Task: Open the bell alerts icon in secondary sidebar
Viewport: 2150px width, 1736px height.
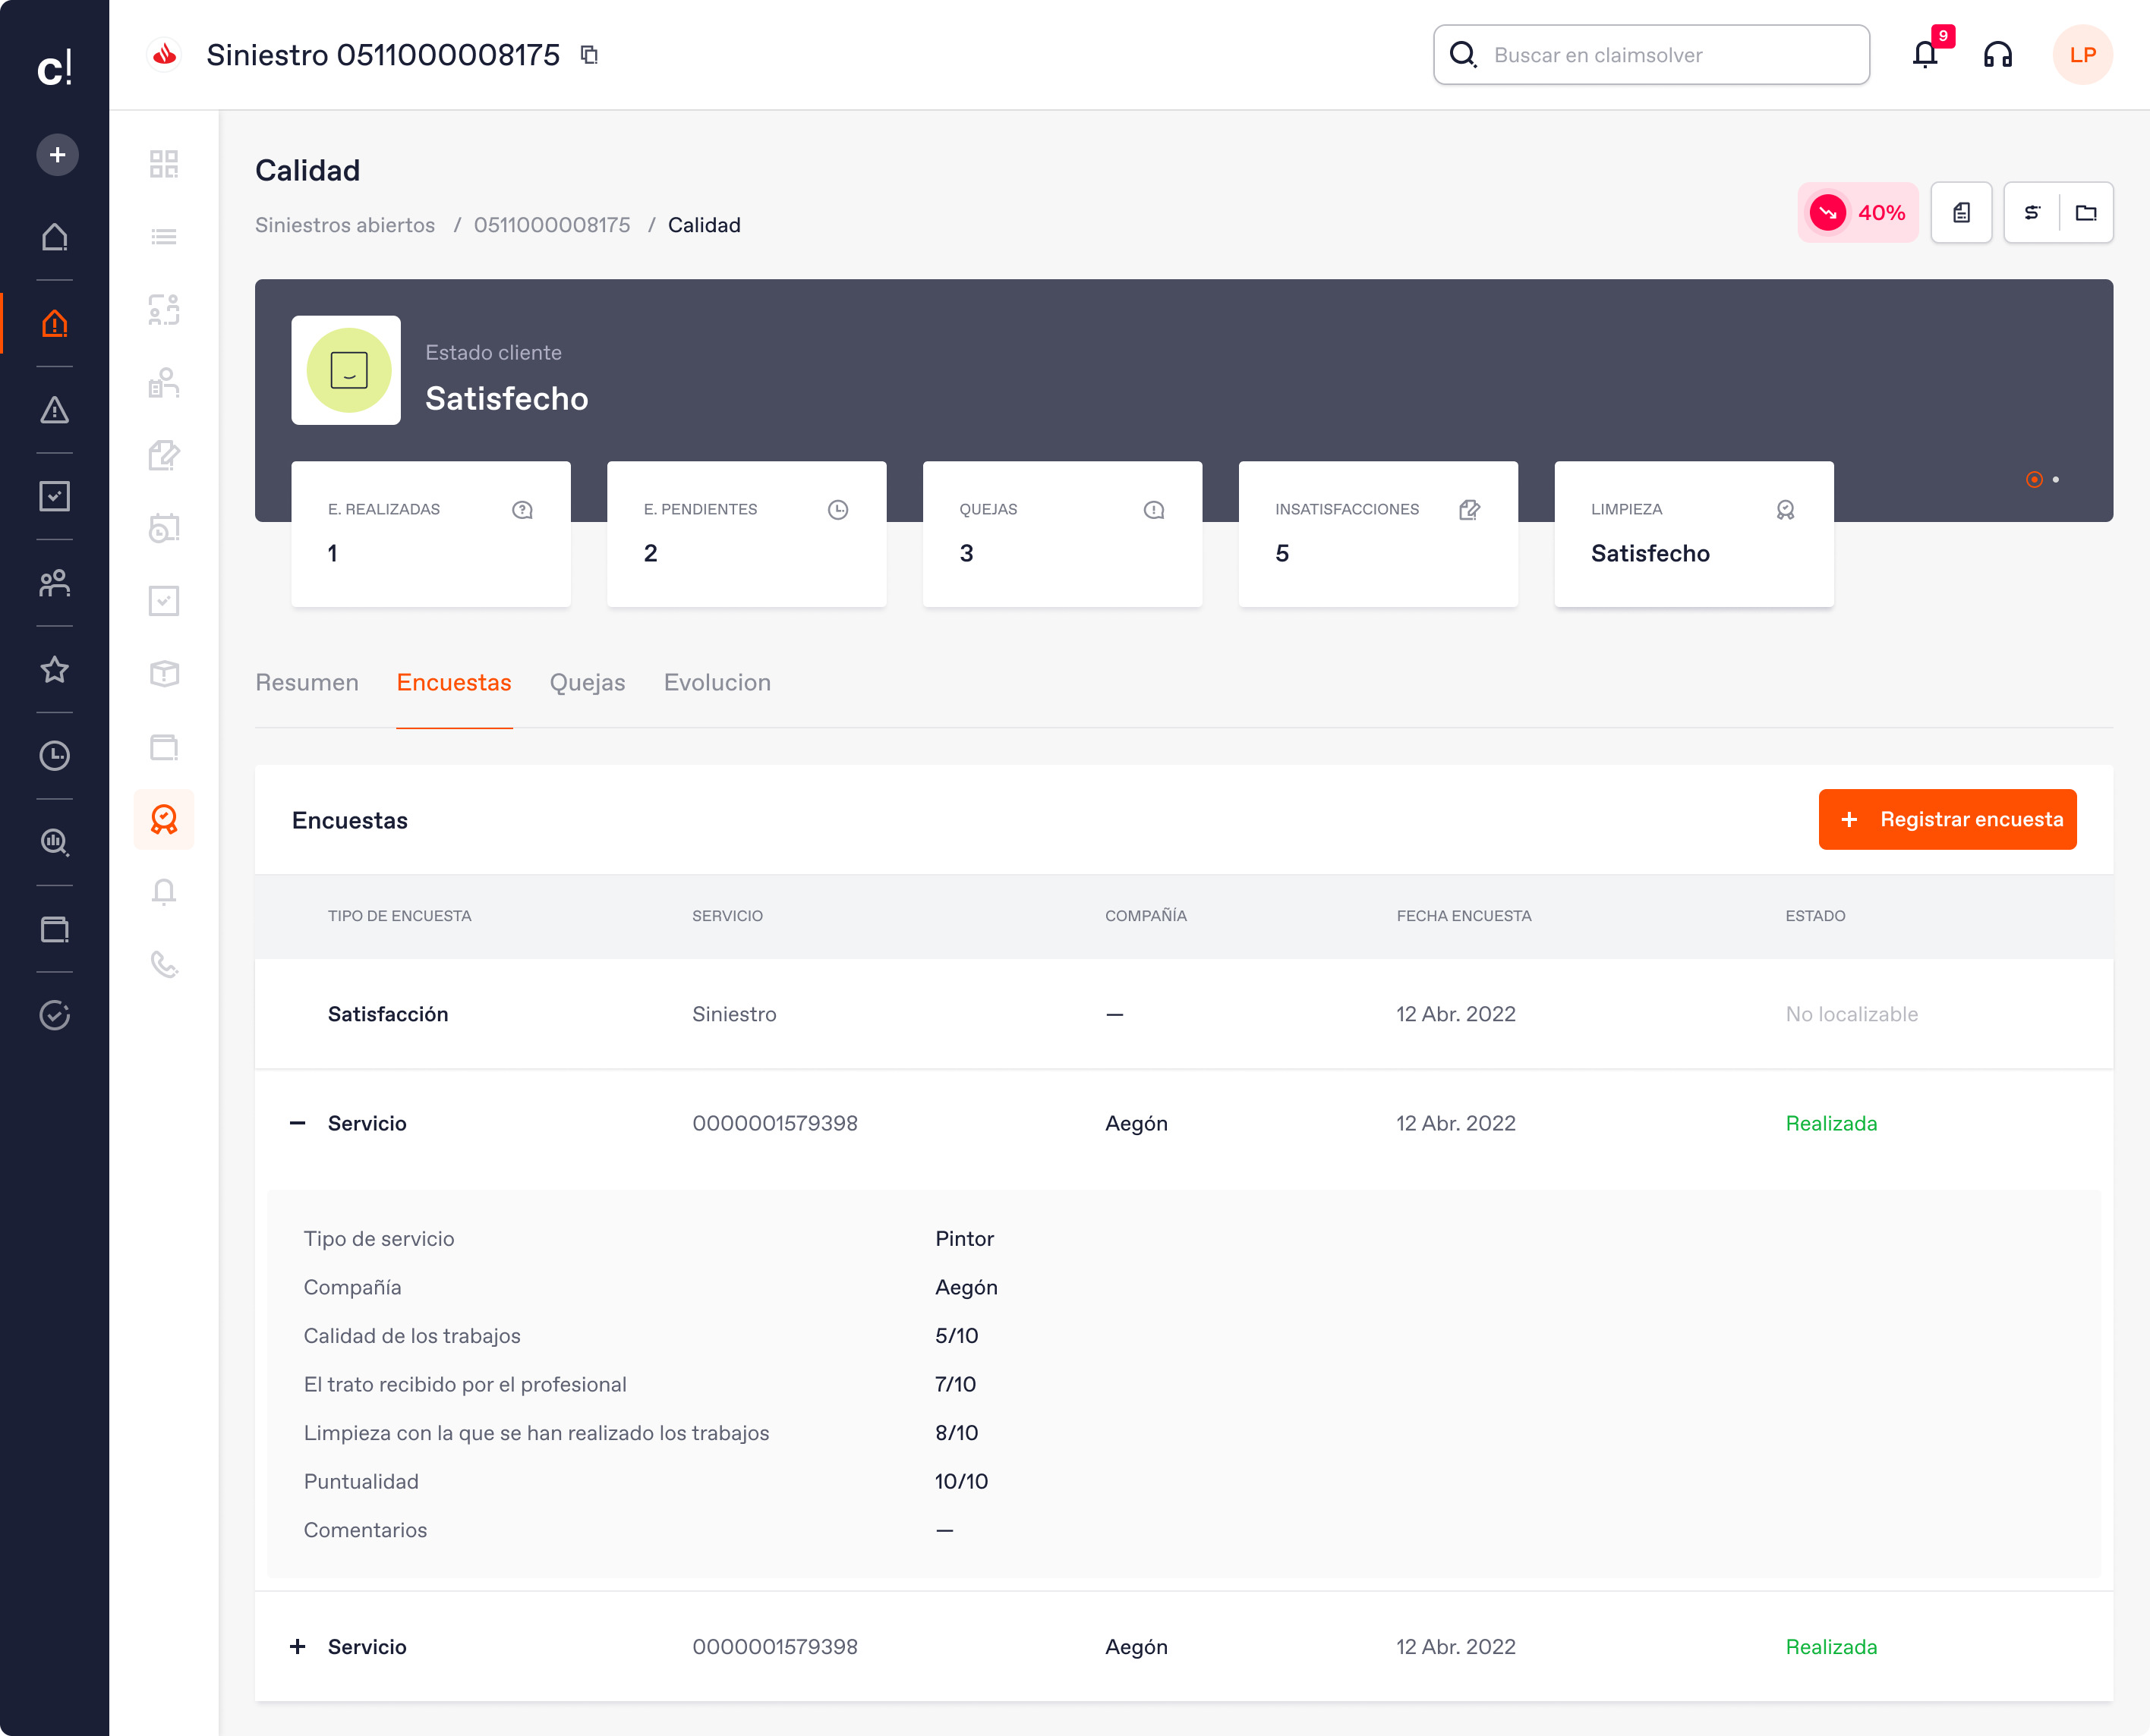Action: (x=164, y=892)
